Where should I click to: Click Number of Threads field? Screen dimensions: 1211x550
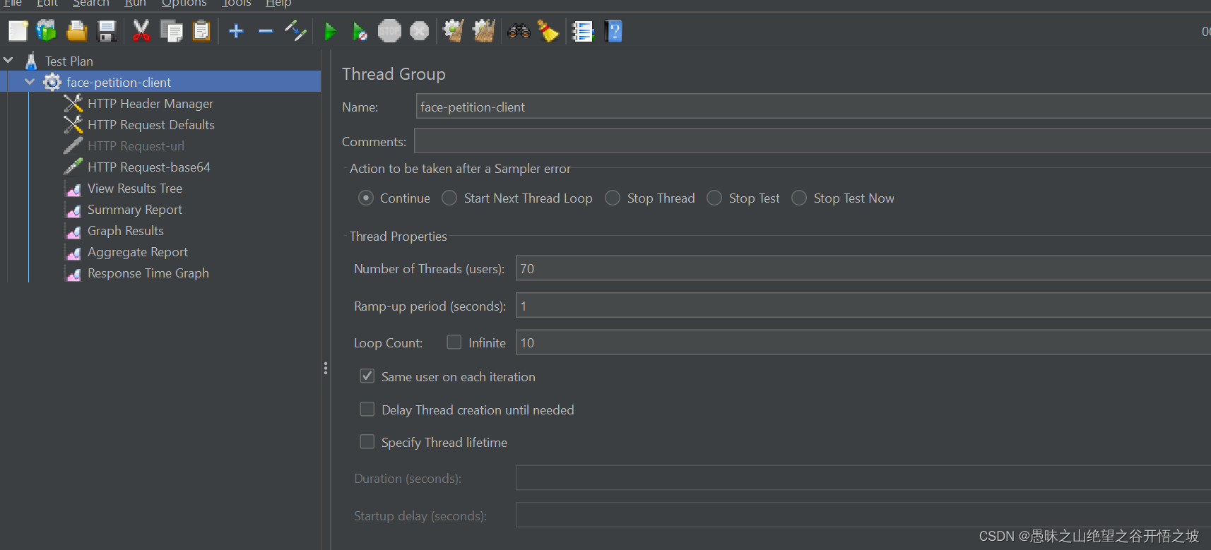coord(863,268)
